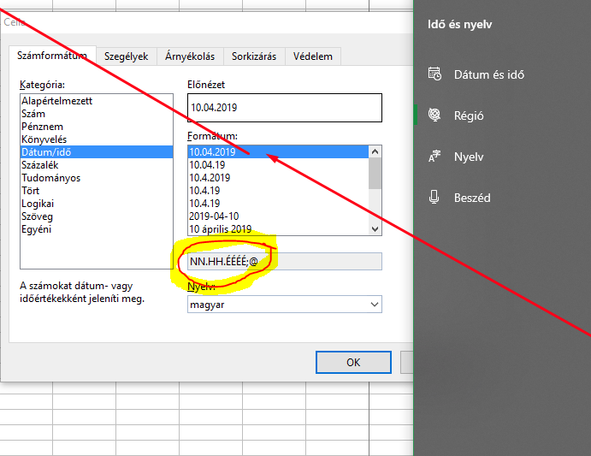Click the Régió globe icon
591x456 pixels.
coord(434,115)
